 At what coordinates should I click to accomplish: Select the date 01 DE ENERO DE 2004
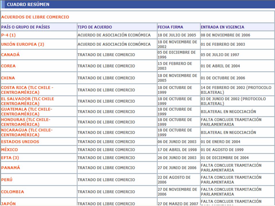(x=221, y=142)
